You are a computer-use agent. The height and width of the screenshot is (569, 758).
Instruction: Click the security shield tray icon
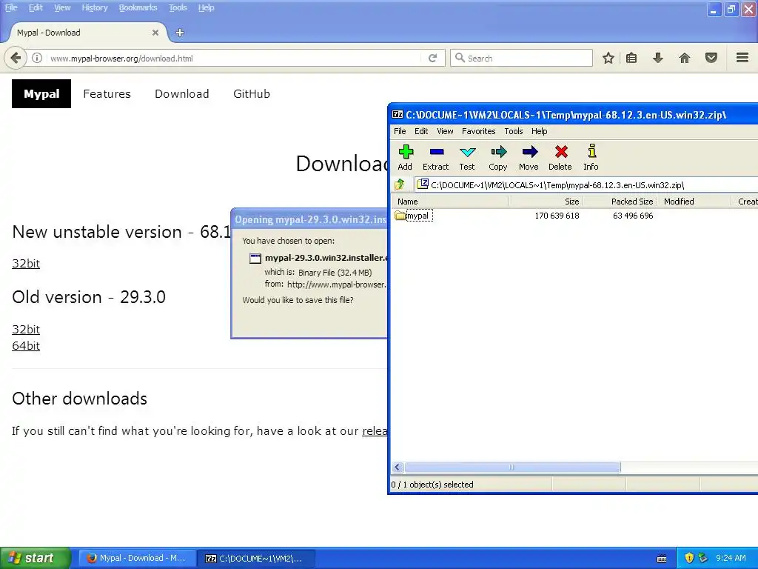pos(689,558)
